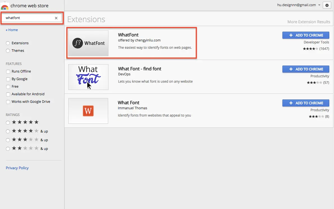Screen dimensions: 334x209
Task: Select four stars & up rating
Action: 8,131
